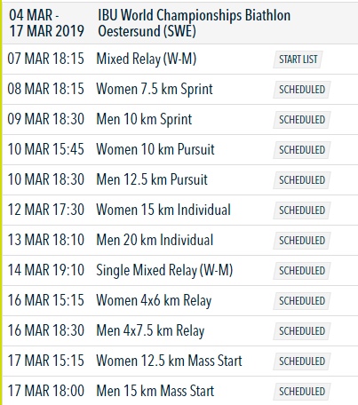Click SCHEDULED badge for Men 12.5 km Pursuit
This screenshot has height=405, width=358.
(x=302, y=180)
